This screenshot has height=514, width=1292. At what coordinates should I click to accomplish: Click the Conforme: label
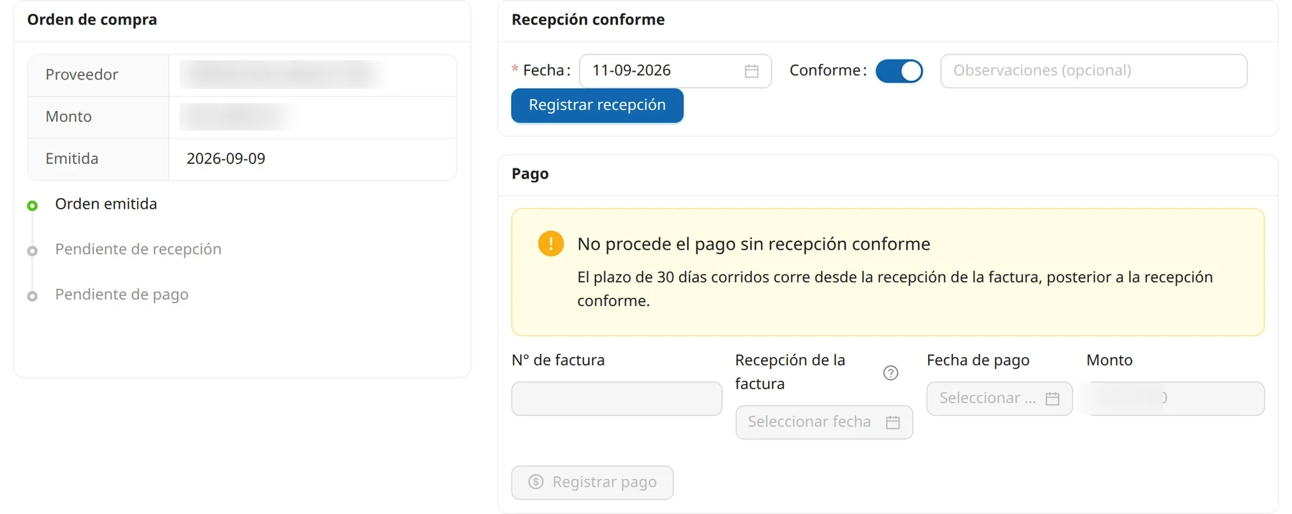click(828, 71)
